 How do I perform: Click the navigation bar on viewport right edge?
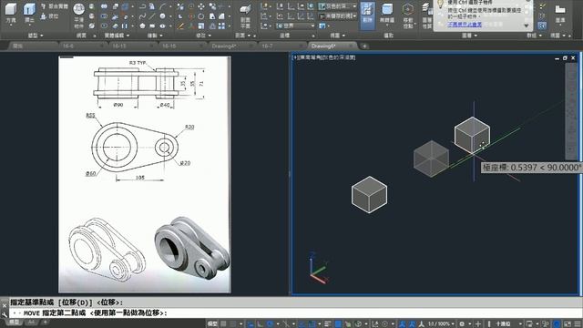tap(571, 111)
